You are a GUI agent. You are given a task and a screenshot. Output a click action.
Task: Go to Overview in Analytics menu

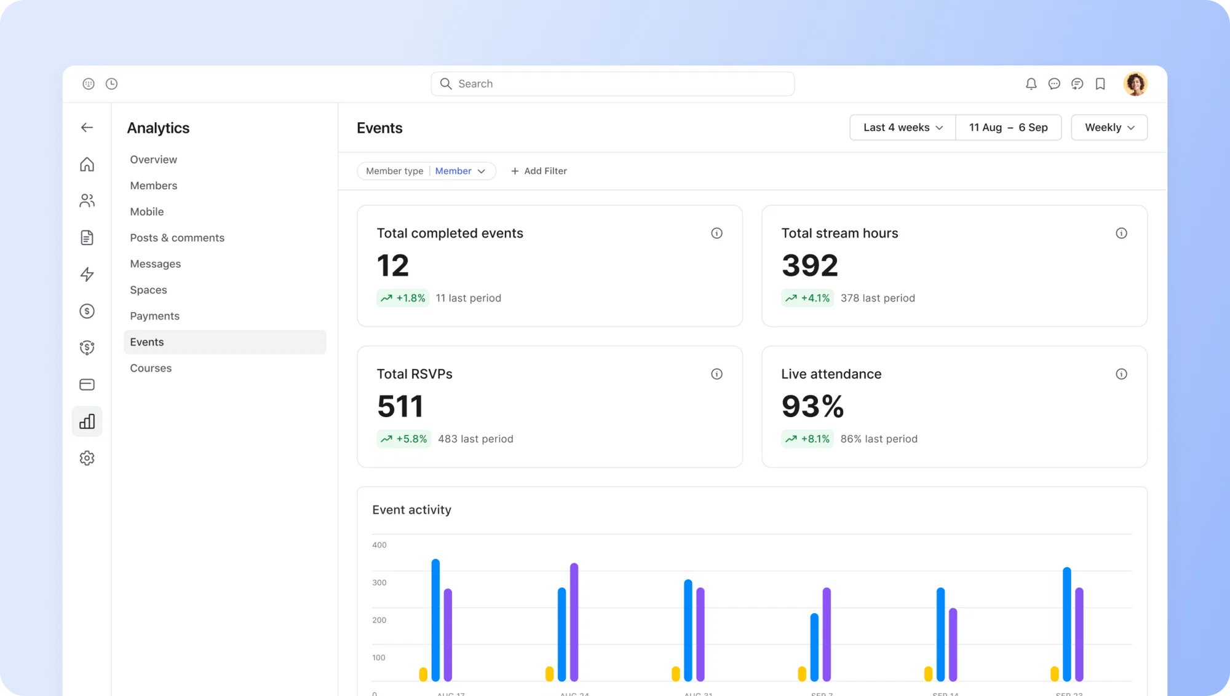point(153,160)
